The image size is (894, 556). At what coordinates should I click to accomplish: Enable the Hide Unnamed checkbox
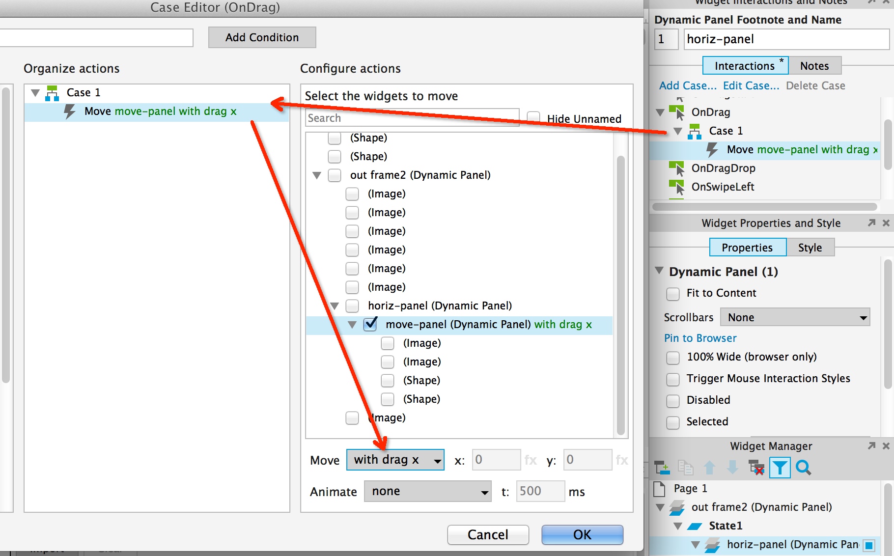pos(533,118)
